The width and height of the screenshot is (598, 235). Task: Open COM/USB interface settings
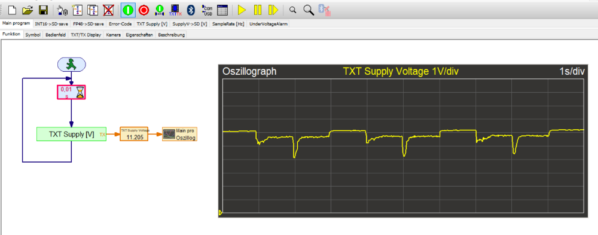207,10
